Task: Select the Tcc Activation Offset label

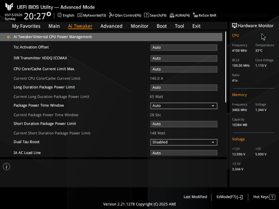Action: tap(31, 47)
